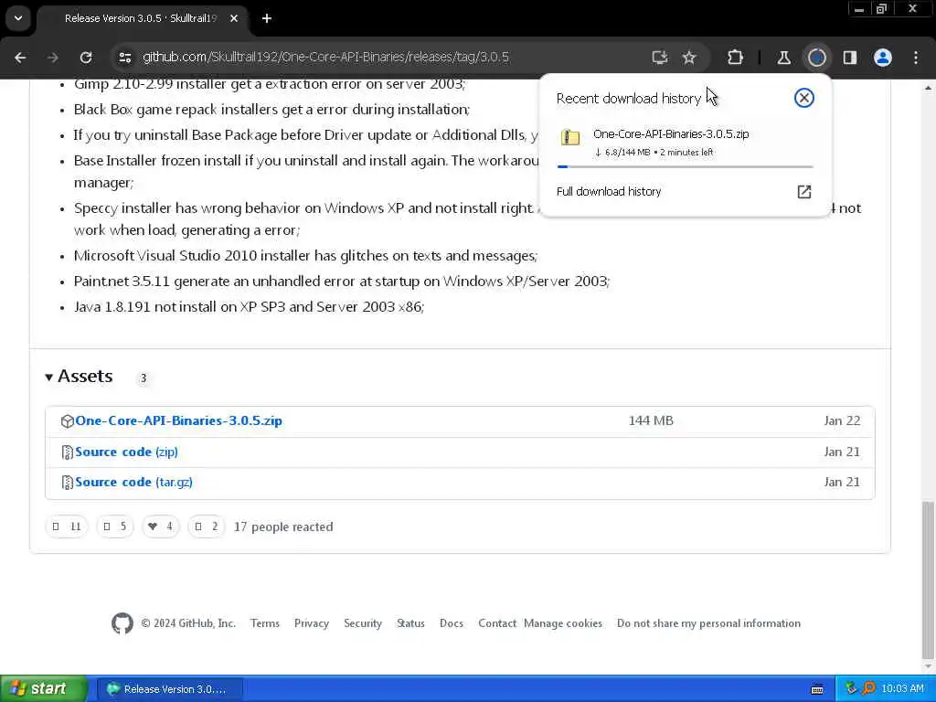Click the GitHub logo in footer
Viewport: 936px width, 702px height.
(122, 623)
